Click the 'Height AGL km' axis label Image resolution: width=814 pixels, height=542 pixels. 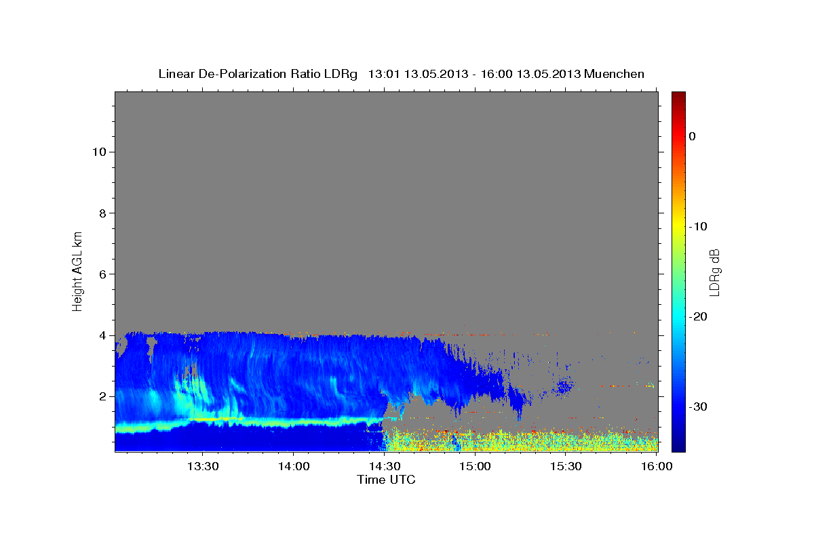tap(78, 270)
